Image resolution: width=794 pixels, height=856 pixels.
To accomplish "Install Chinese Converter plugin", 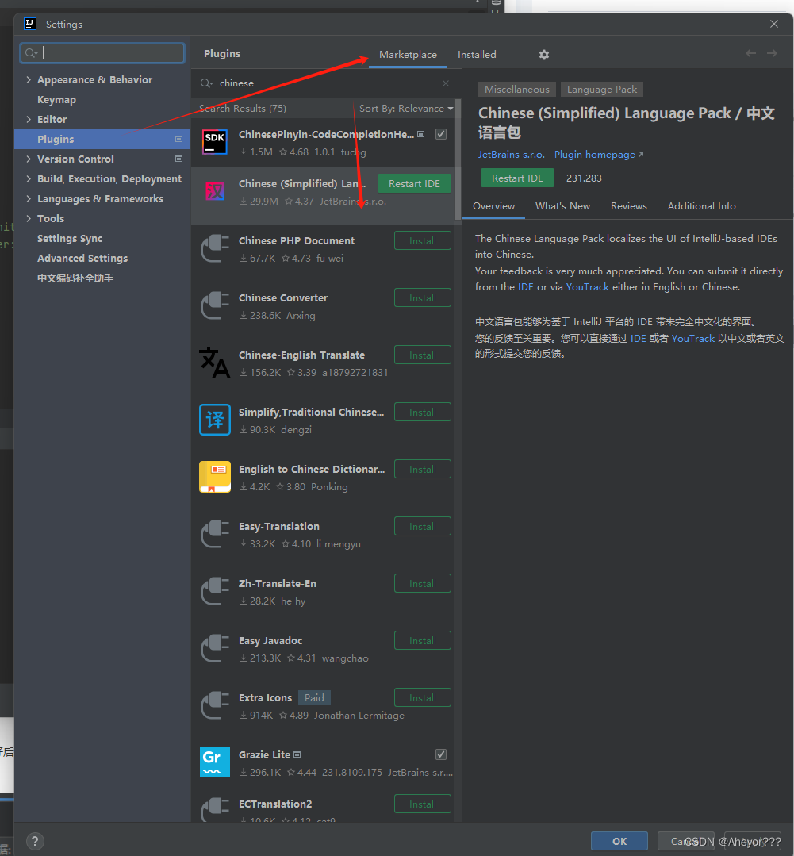I will [422, 298].
